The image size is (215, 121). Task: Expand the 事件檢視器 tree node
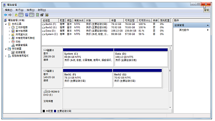pyautogui.click(x=10, y=31)
